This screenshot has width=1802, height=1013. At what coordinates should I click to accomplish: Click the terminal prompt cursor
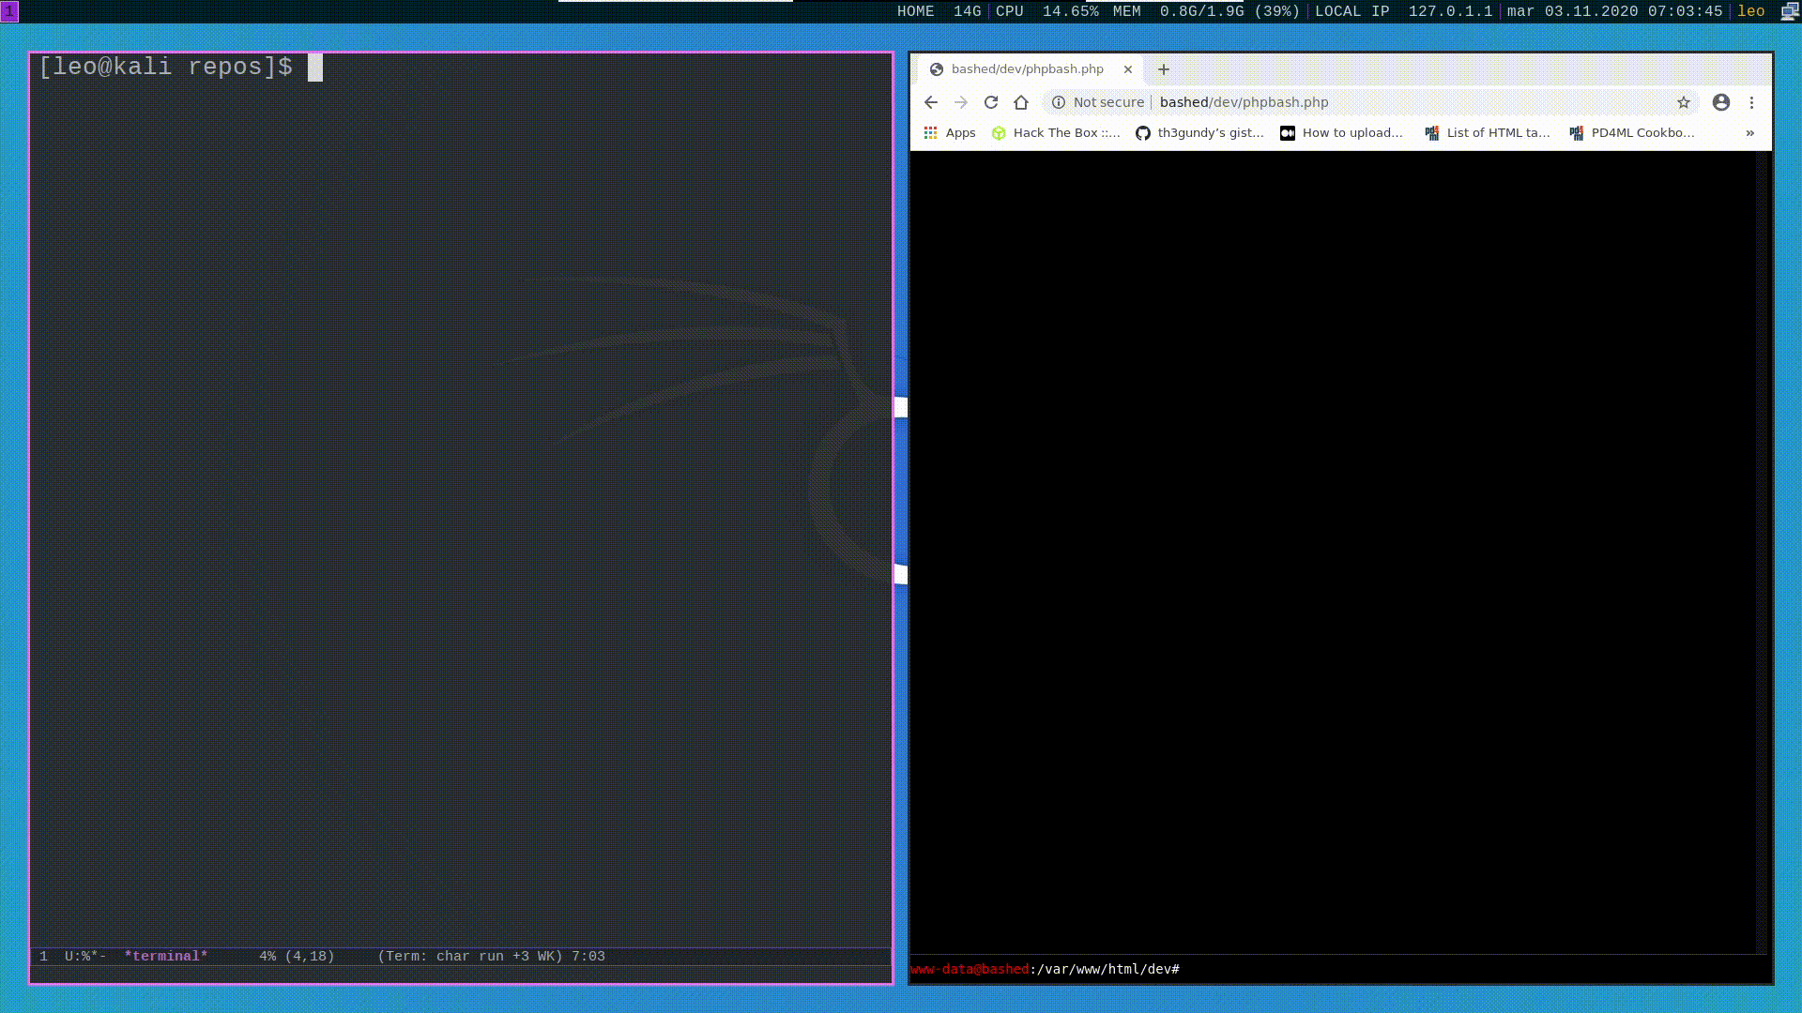coord(315,68)
